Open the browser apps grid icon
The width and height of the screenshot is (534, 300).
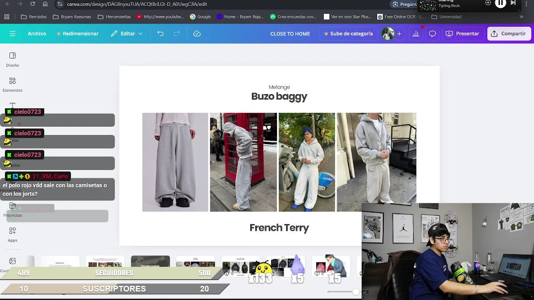click(x=7, y=17)
